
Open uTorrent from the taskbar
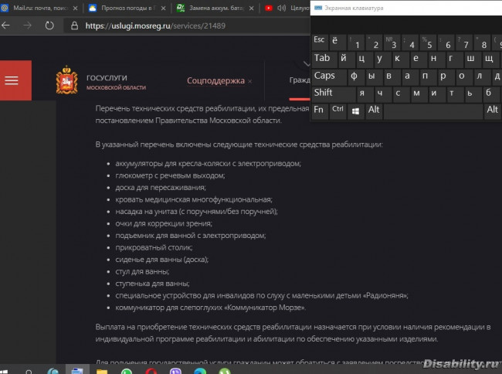click(225, 371)
